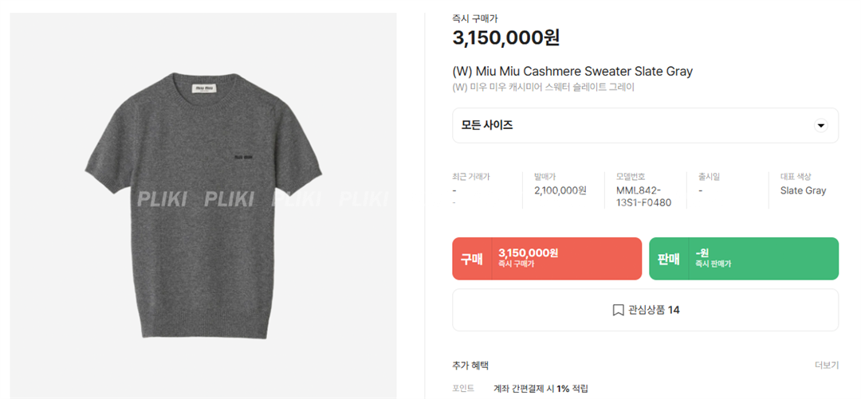Click the 즉시 구매가 label above the top price

point(475,18)
